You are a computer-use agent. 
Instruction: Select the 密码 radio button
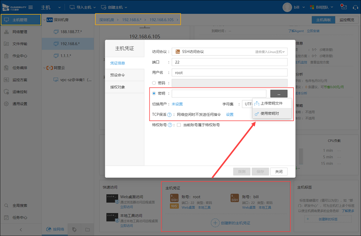154,83
